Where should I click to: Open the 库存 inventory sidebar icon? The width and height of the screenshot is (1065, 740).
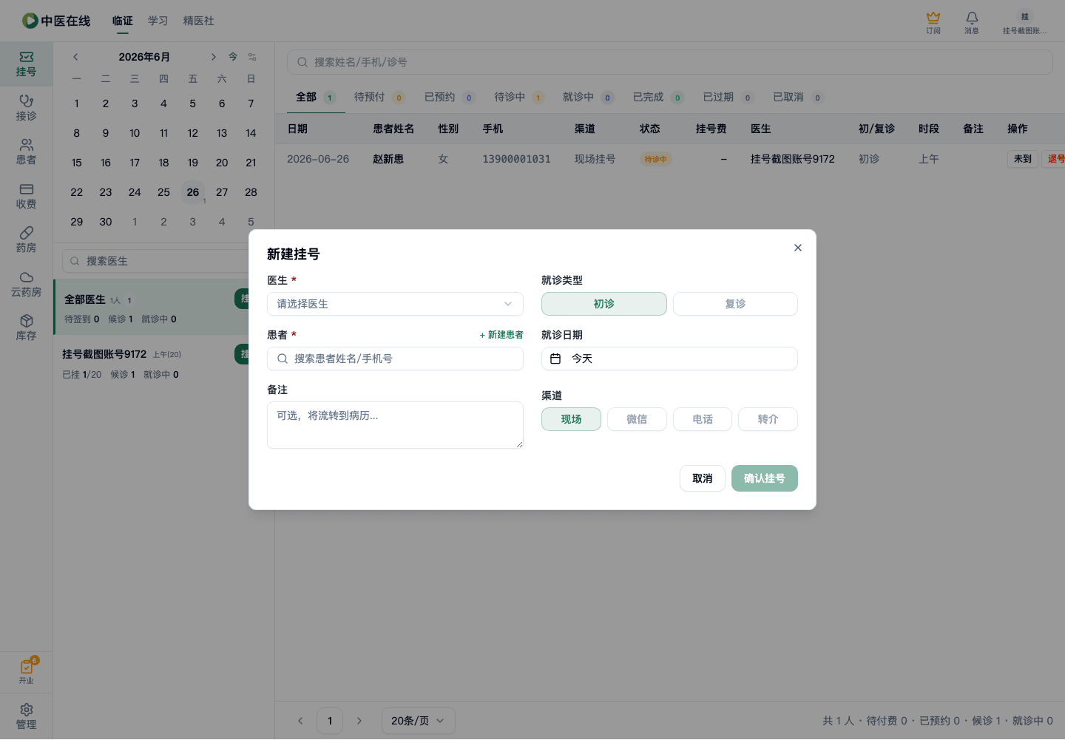(26, 327)
